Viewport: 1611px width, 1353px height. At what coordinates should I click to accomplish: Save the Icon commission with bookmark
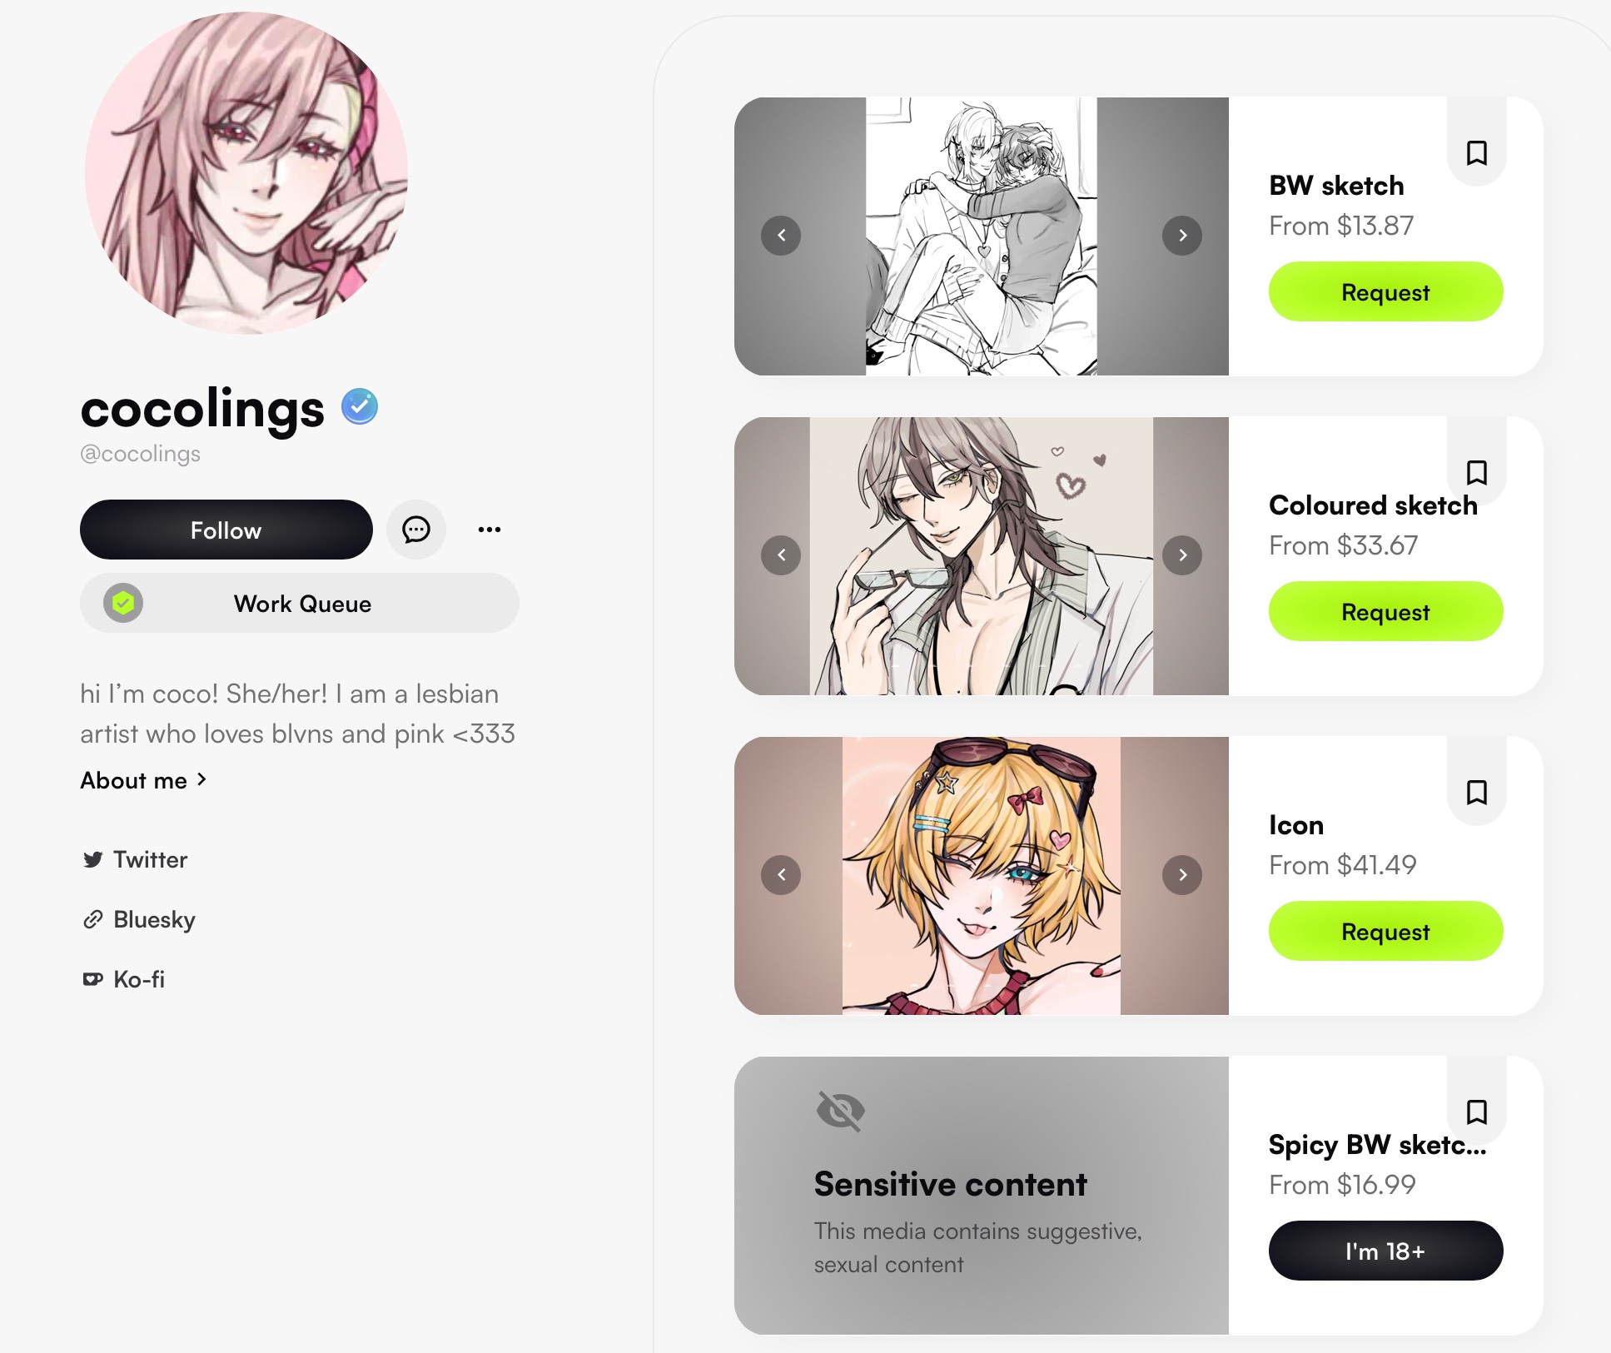pos(1476,793)
